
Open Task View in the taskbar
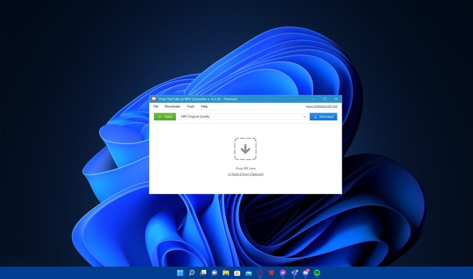click(x=203, y=273)
